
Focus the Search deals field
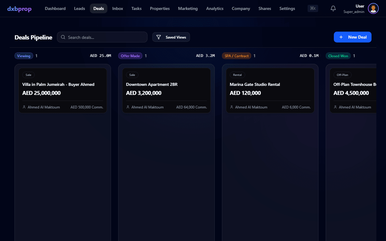(x=102, y=37)
